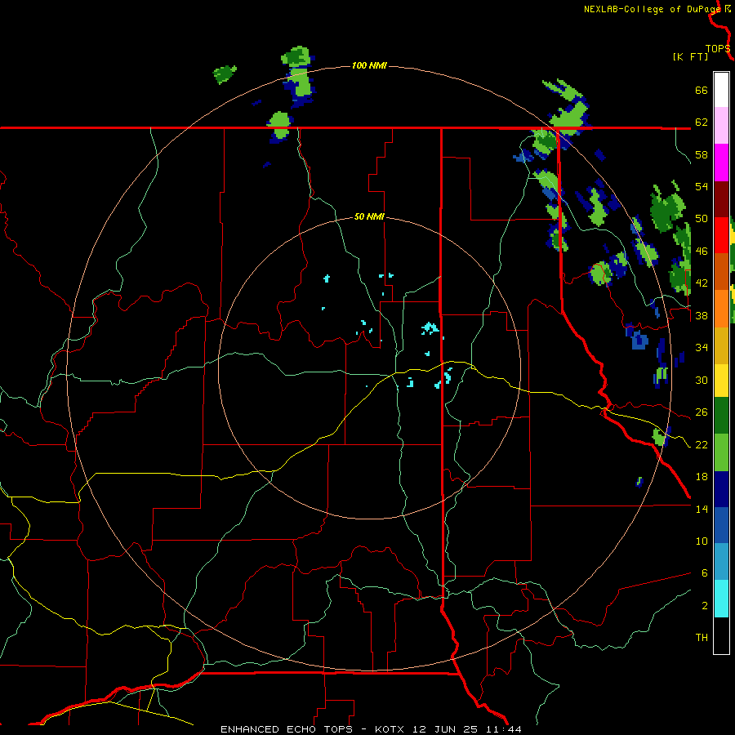Click the '58' legend value
Image resolution: width=735 pixels, height=735 pixels.
(702, 154)
